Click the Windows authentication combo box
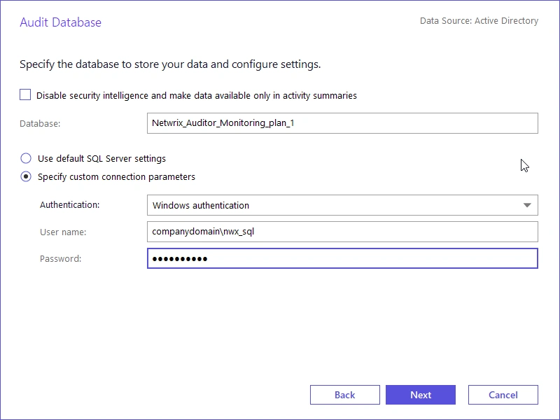This screenshot has width=560, height=420. tap(342, 205)
